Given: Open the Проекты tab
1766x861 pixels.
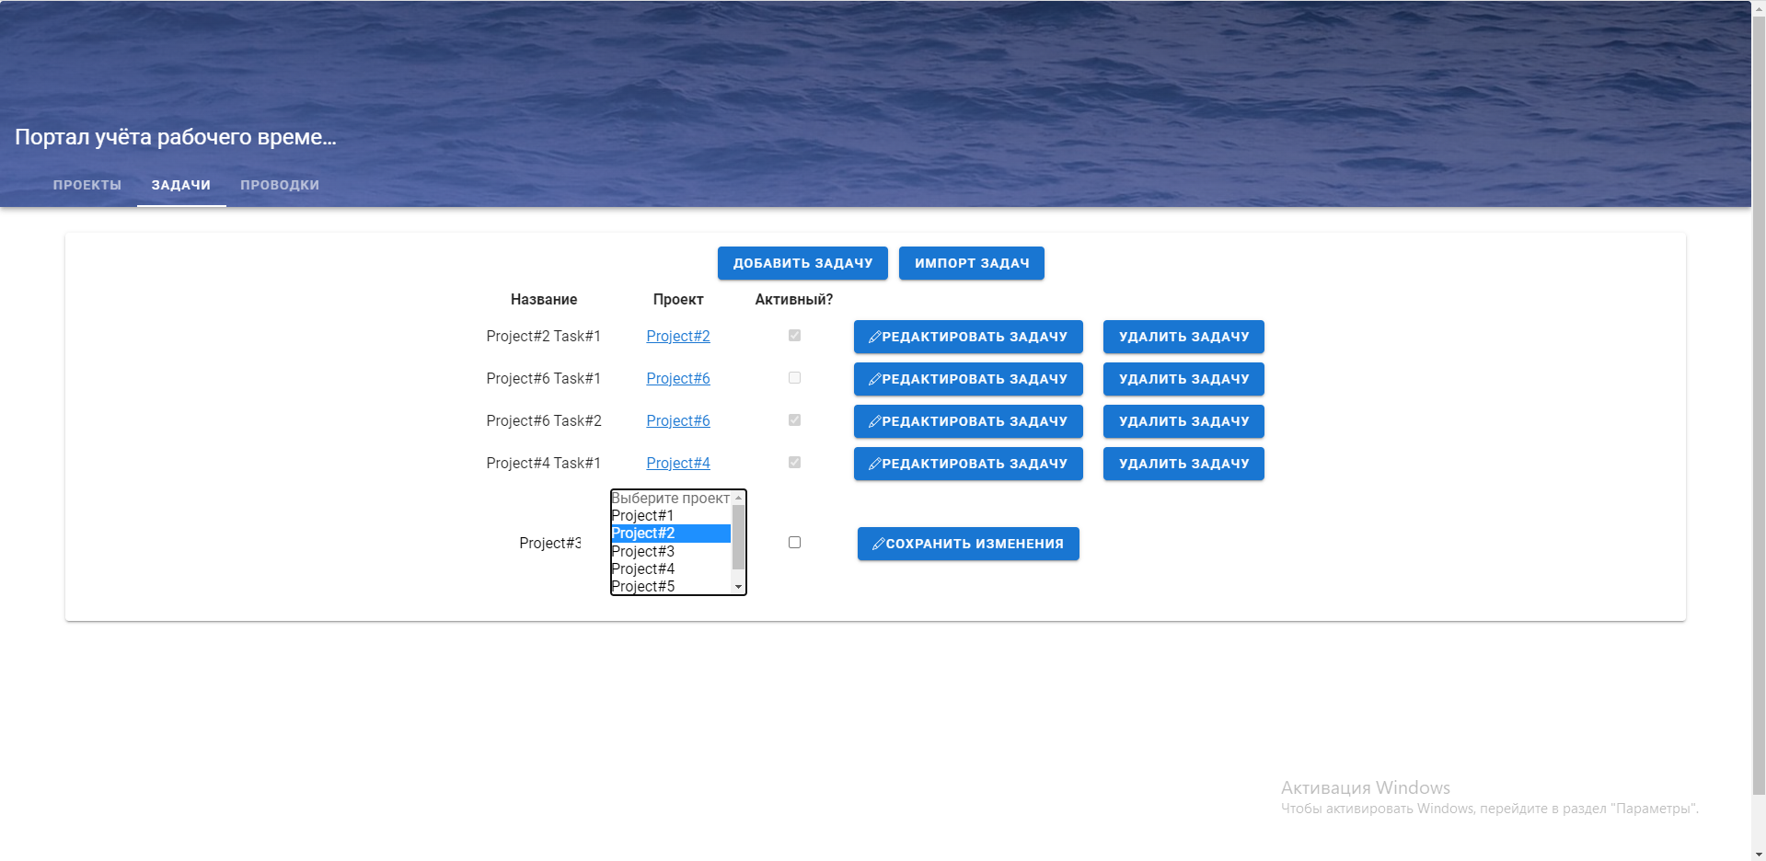Looking at the screenshot, I should (87, 185).
